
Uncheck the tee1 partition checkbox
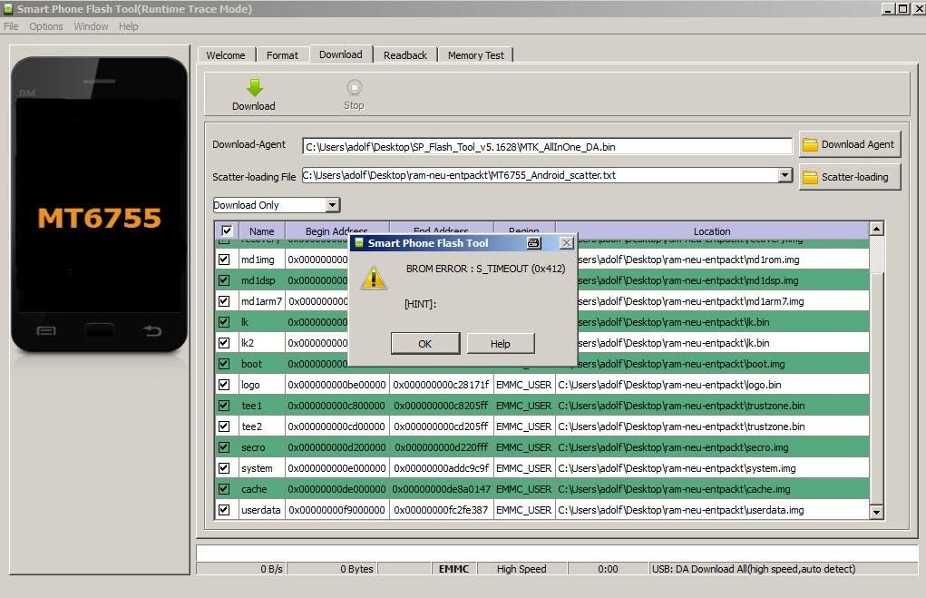coord(224,406)
